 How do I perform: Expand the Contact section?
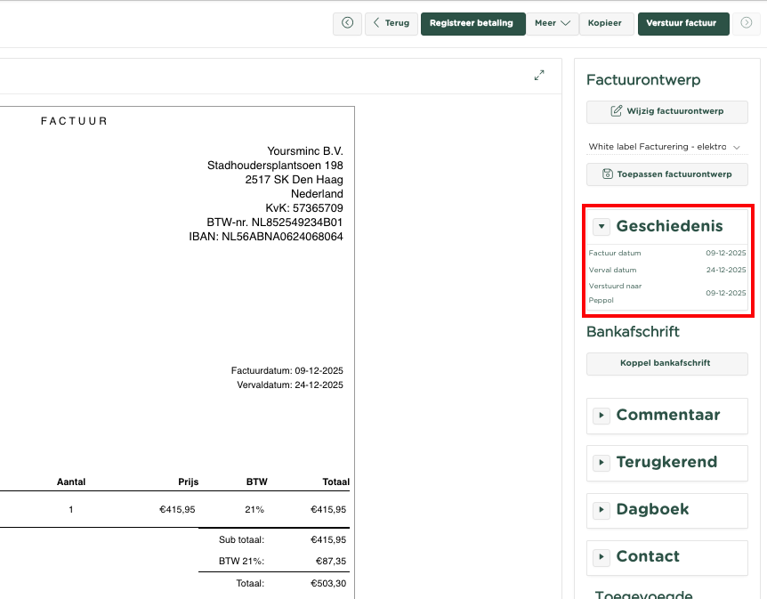coord(602,557)
